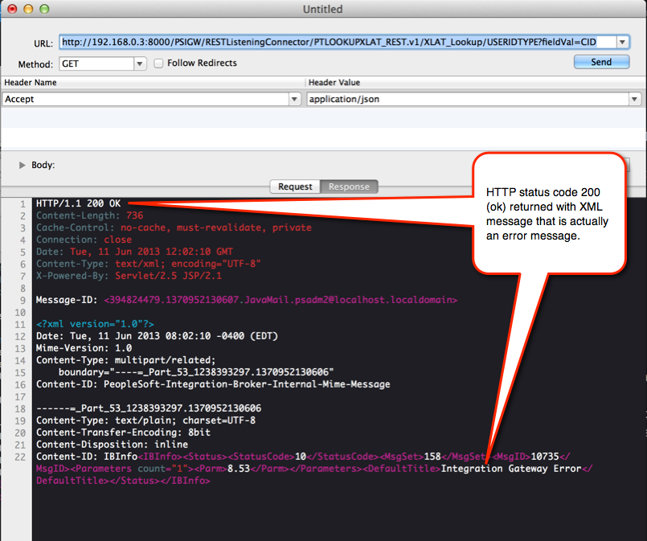Click the yellow minimize window button
647x541 pixels.
click(x=28, y=9)
